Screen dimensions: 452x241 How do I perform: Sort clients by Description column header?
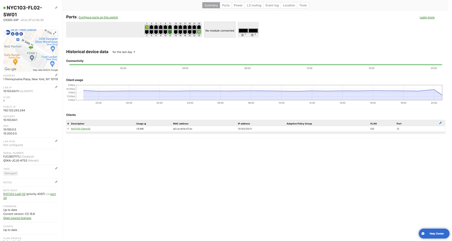coord(77,123)
